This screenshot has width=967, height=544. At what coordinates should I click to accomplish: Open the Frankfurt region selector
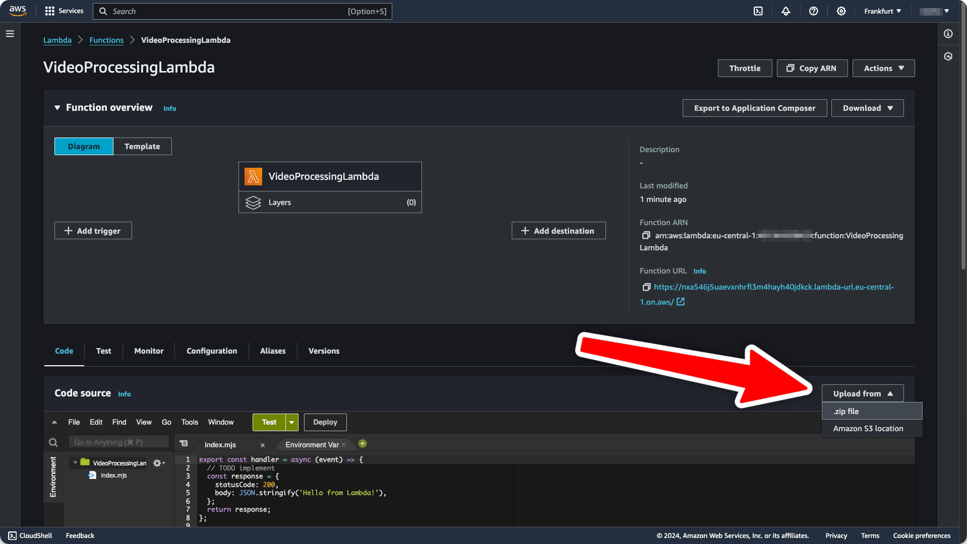click(x=882, y=11)
